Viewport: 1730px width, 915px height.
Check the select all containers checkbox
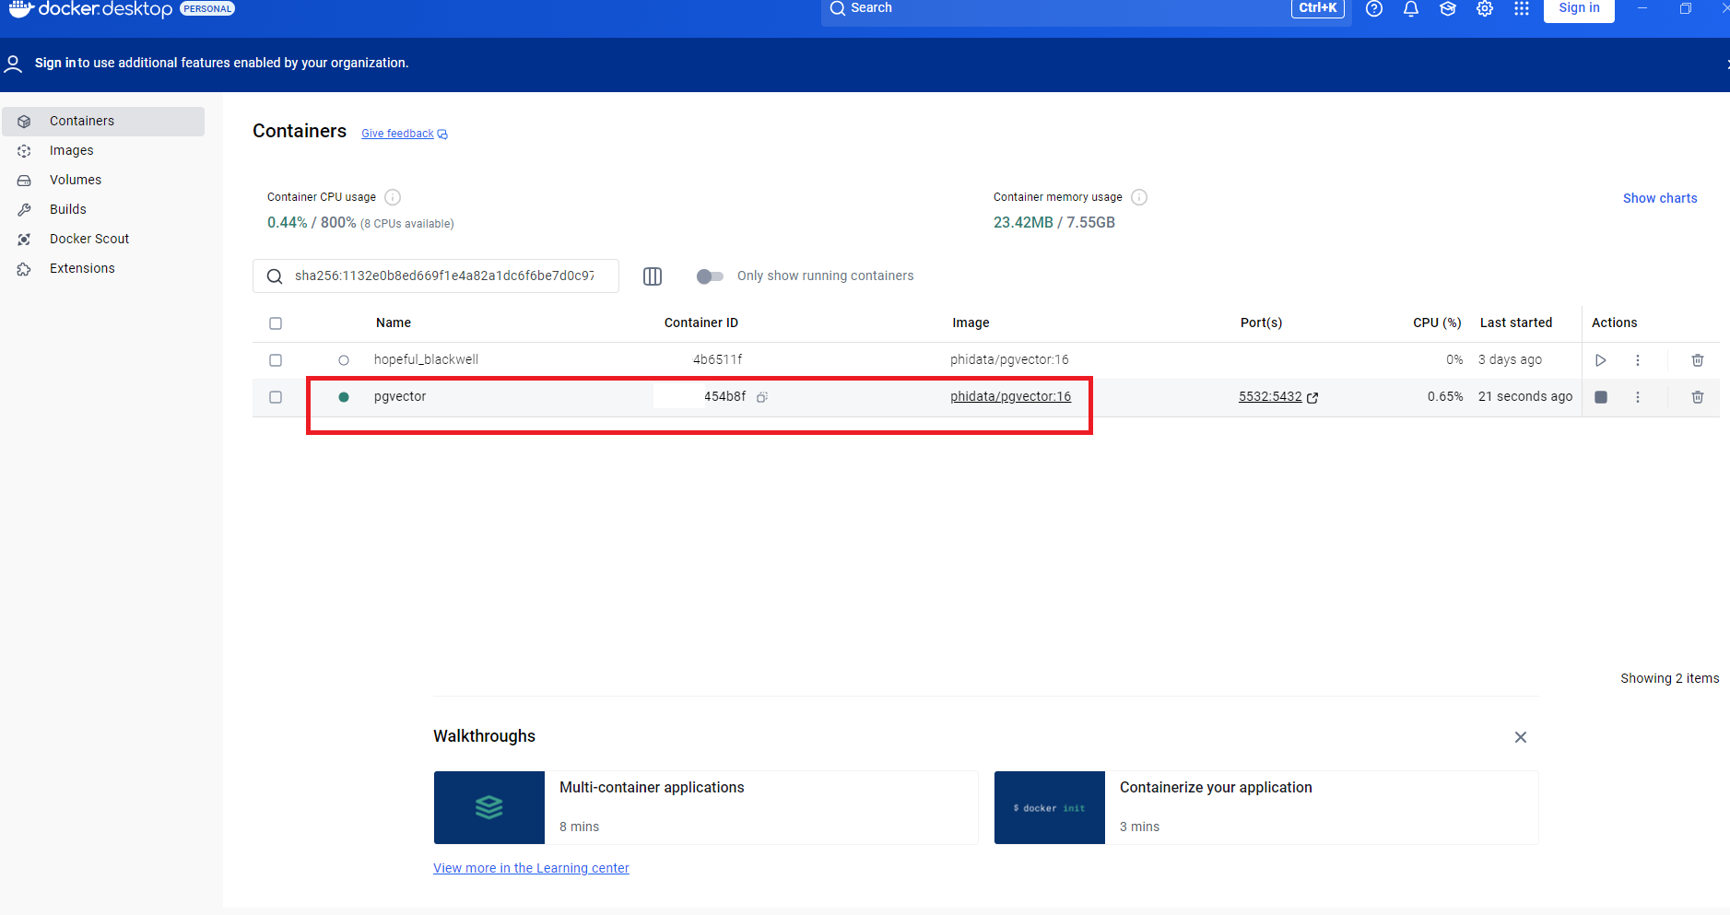coord(276,323)
